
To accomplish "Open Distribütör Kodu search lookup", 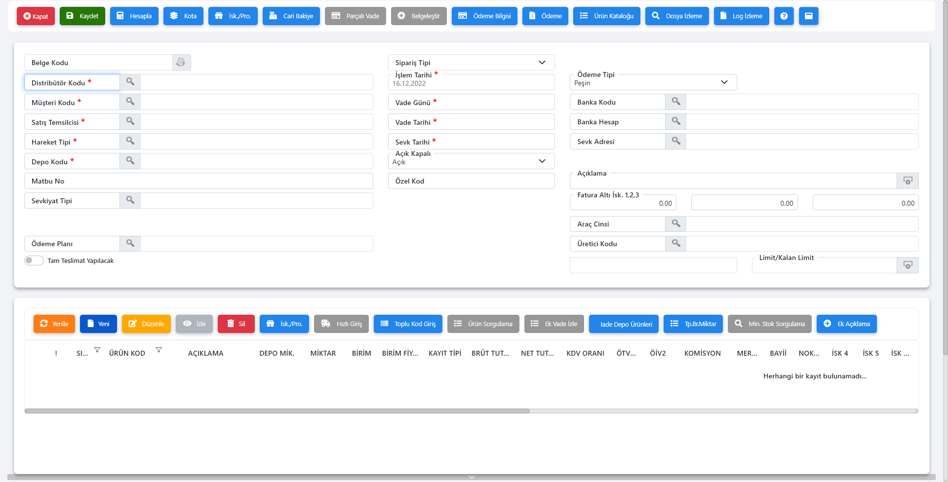I will (x=130, y=82).
